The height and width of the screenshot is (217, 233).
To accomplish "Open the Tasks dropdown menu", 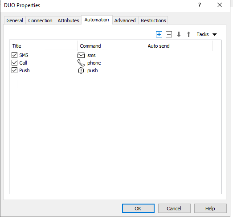I will click(207, 34).
